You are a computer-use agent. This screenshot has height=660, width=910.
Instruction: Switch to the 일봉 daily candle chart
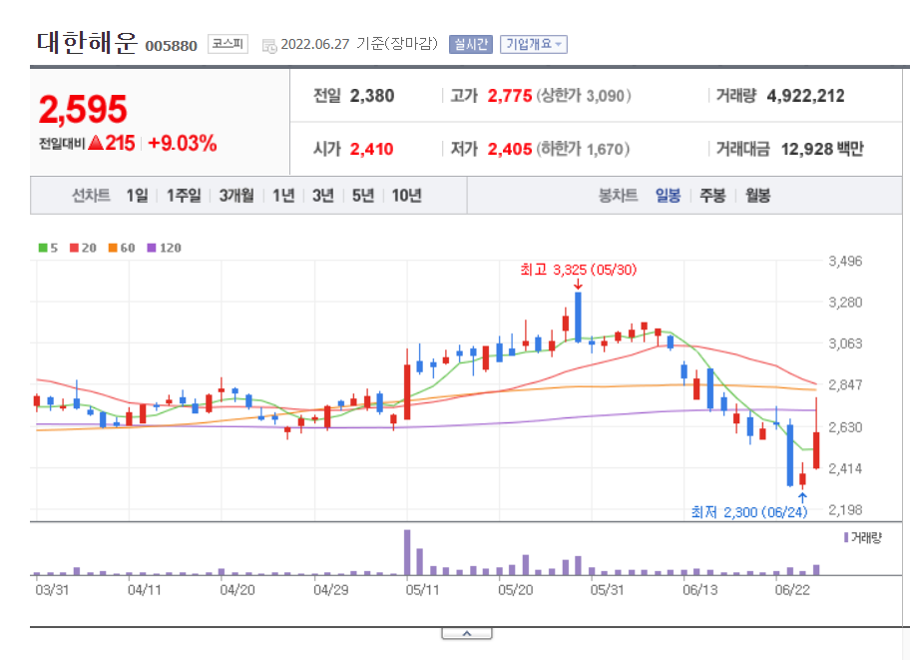point(668,196)
